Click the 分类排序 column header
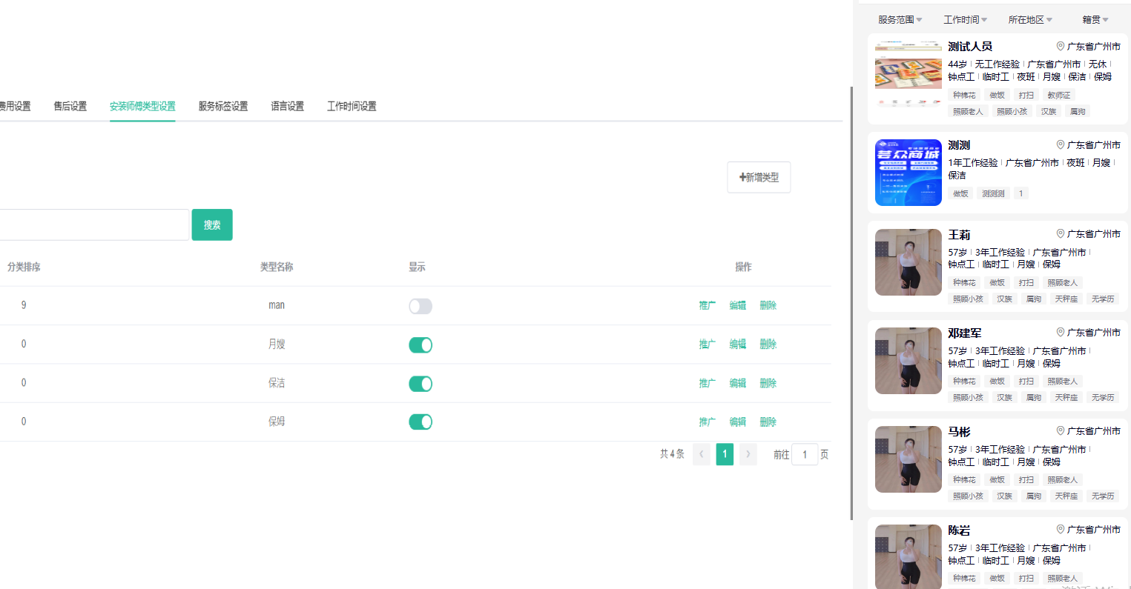This screenshot has height=589, width=1131. point(24,267)
